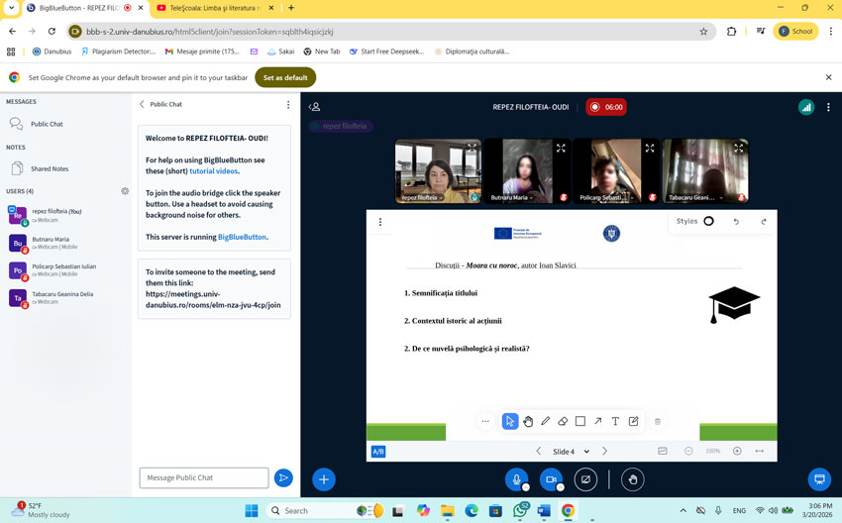The width and height of the screenshot is (842, 523).
Task: Click the Styles color circle swatch
Action: pos(709,221)
